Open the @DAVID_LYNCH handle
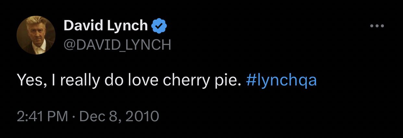 pyautogui.click(x=117, y=45)
